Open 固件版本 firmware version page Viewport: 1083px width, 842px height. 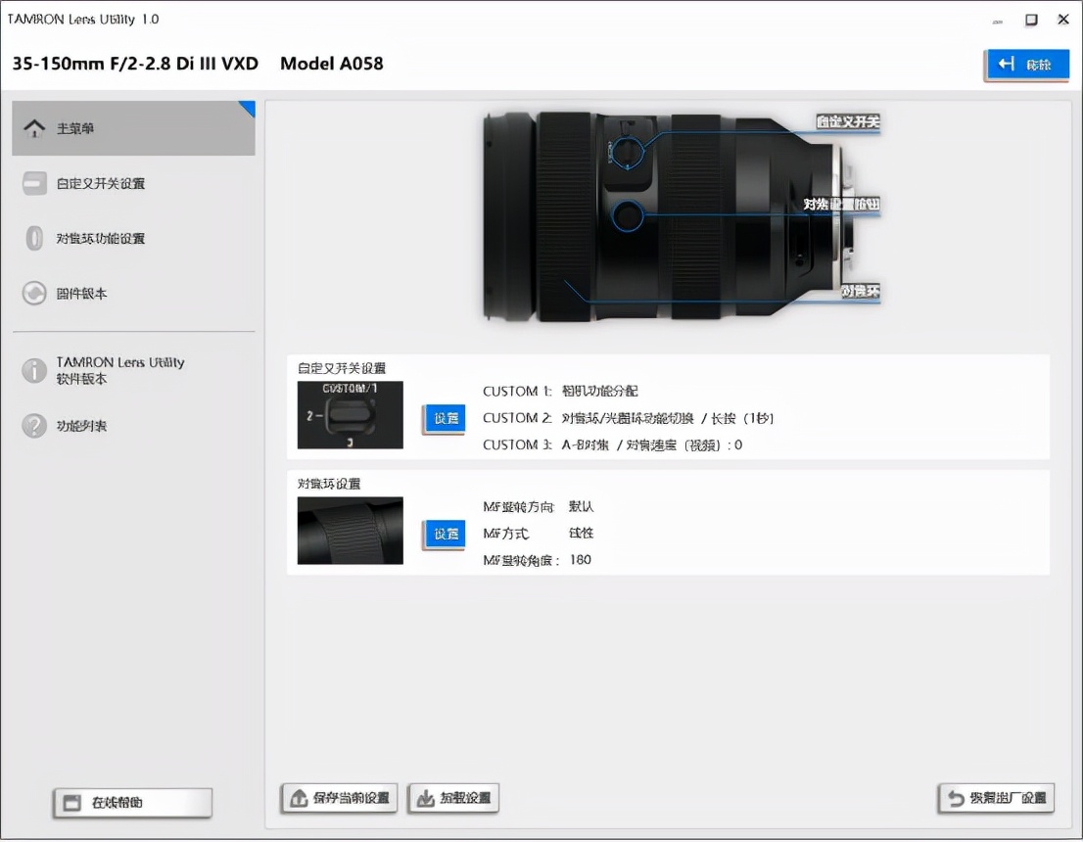(x=133, y=294)
